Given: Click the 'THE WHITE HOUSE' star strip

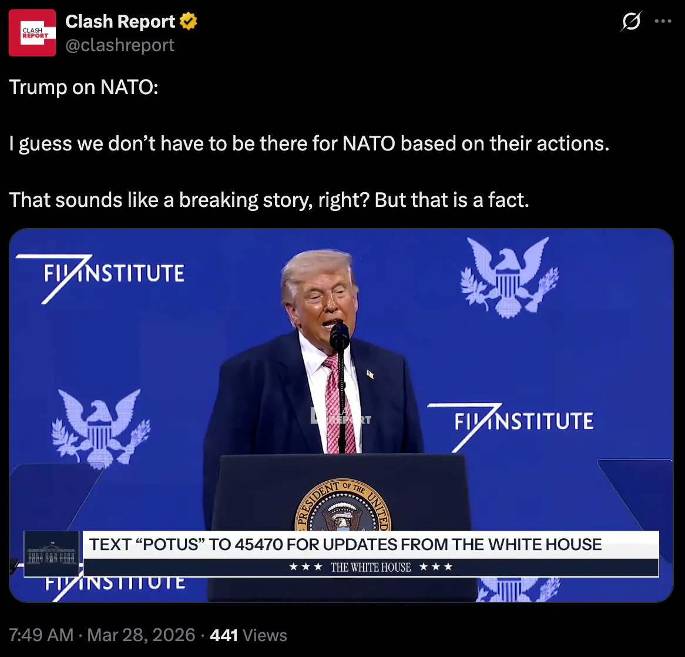Looking at the screenshot, I should click(x=371, y=568).
